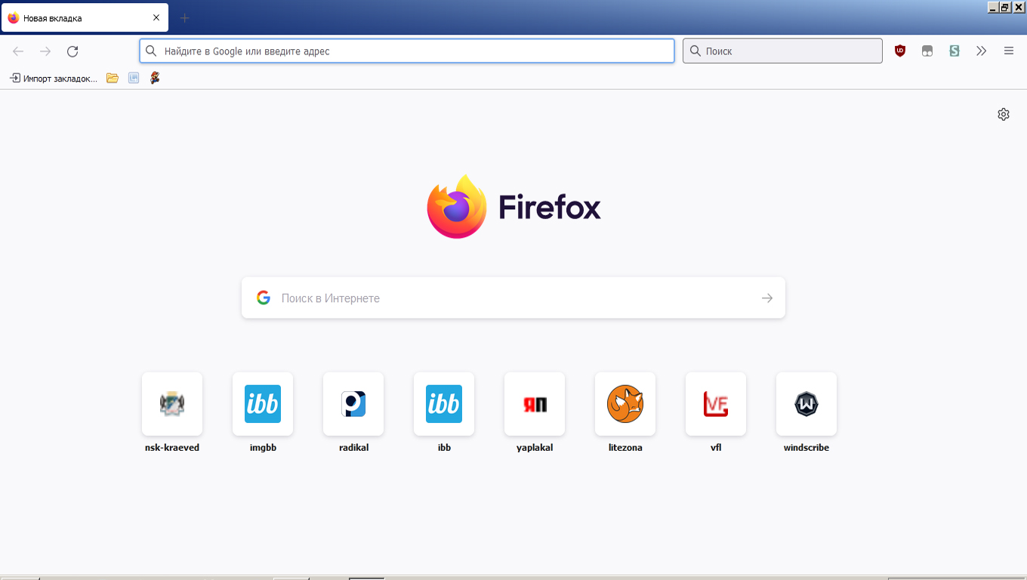Screen dimensions: 1027x580
Task: Open new tab personalization gear
Action: [1004, 114]
